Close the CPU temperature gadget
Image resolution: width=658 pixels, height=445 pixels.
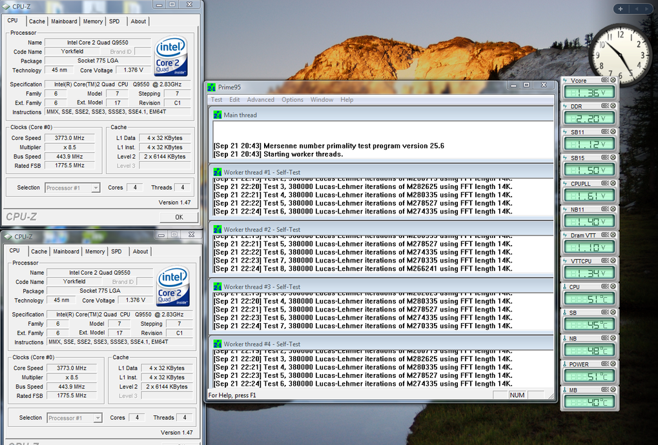pos(613,286)
